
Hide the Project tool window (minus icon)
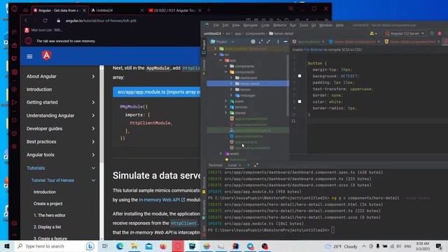point(286,42)
